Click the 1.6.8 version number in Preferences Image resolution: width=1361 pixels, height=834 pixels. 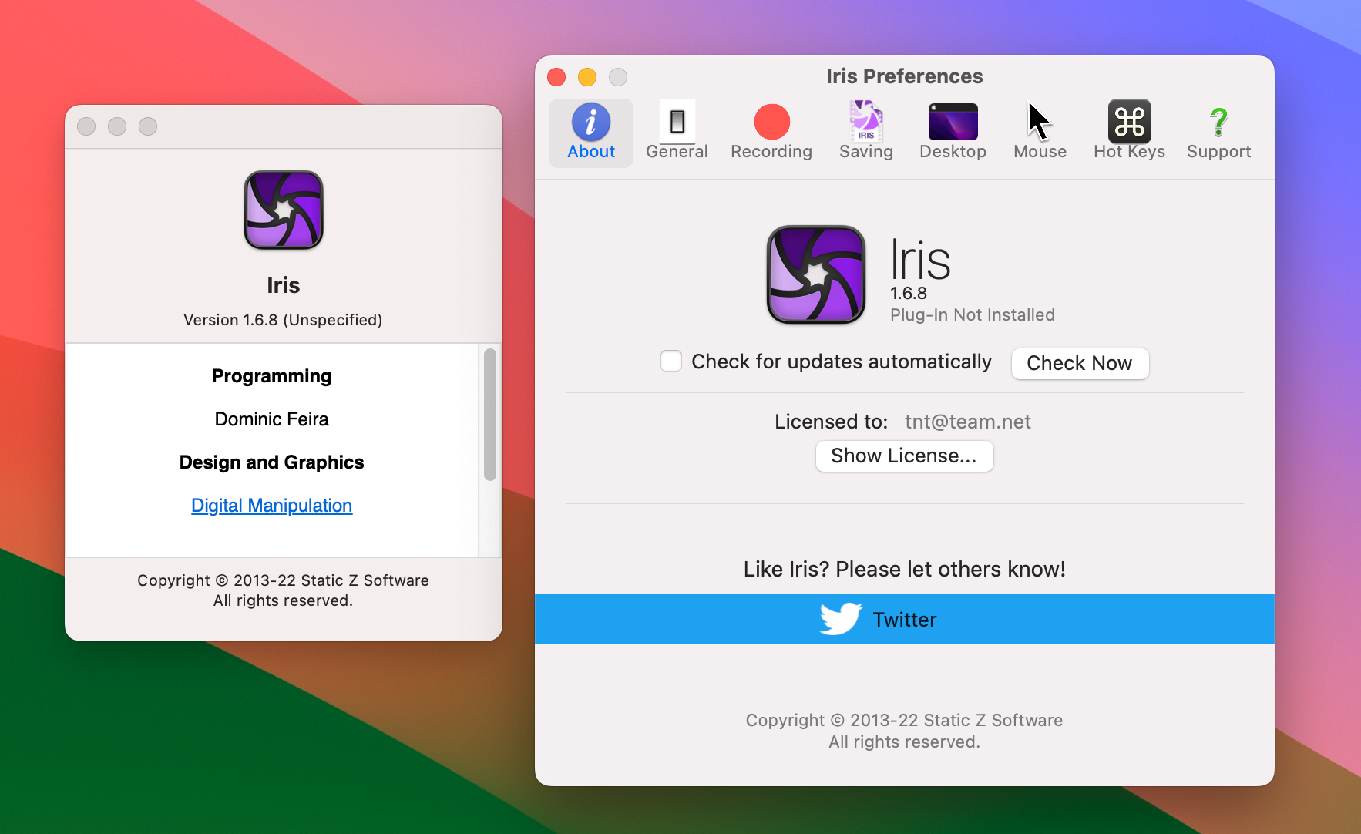[x=909, y=293]
